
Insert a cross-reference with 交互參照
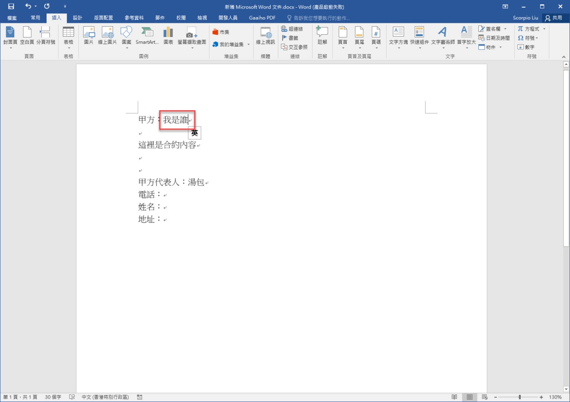pos(294,47)
